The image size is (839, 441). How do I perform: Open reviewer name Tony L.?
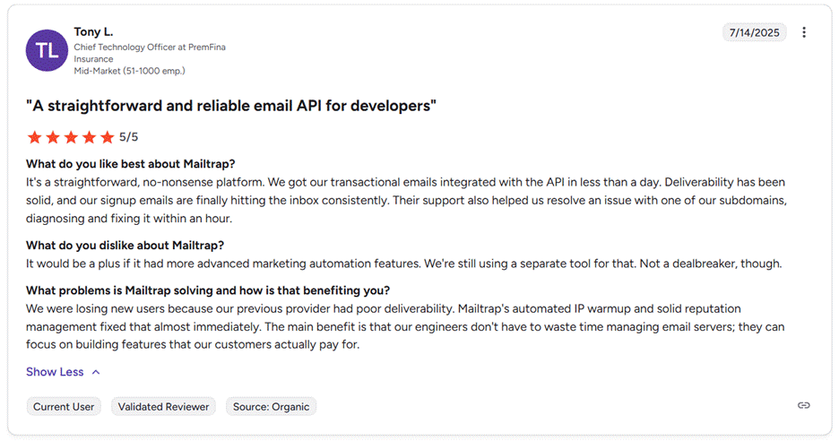pyautogui.click(x=93, y=32)
